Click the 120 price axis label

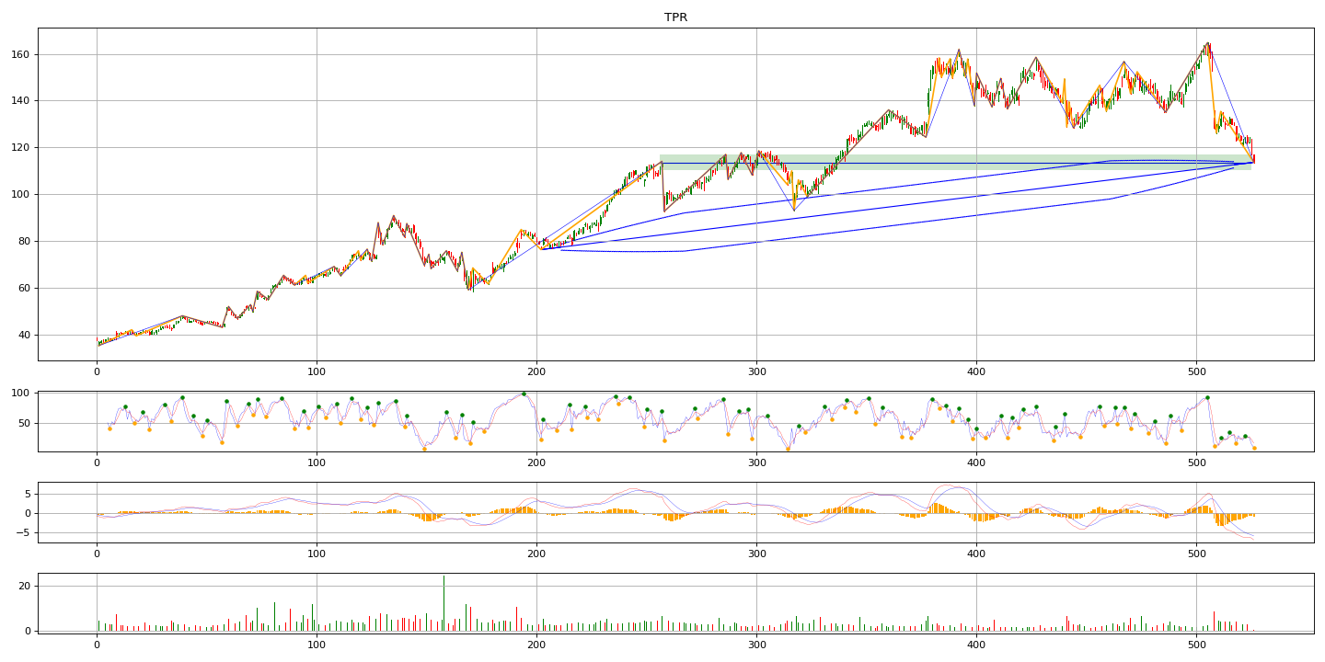pyautogui.click(x=21, y=148)
